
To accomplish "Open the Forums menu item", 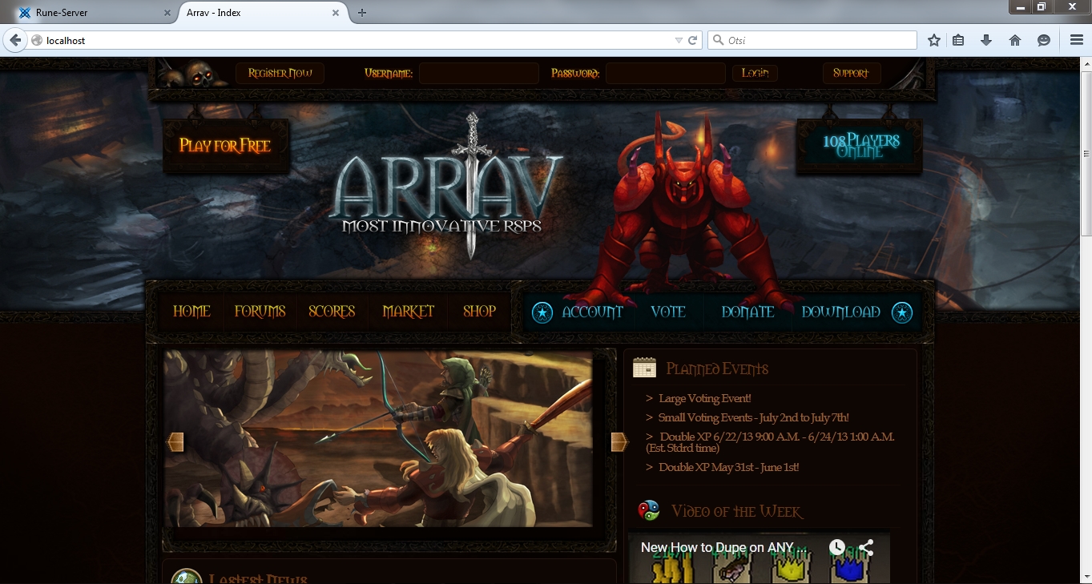I will click(260, 312).
